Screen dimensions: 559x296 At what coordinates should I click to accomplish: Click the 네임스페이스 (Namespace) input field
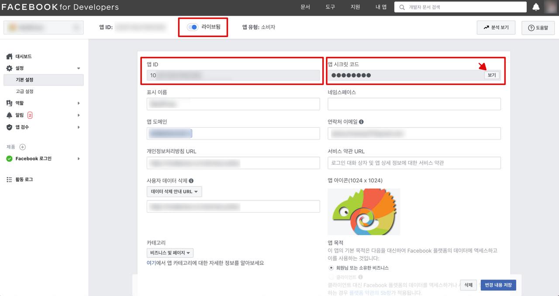coord(414,104)
